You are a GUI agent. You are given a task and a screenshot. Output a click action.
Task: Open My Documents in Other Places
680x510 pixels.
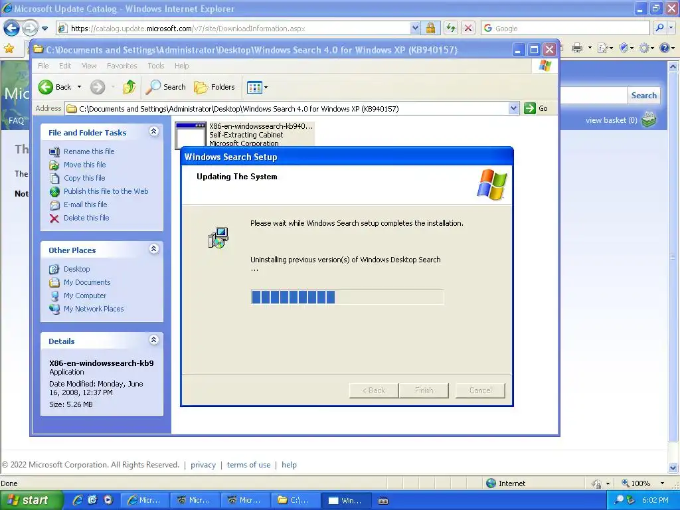87,282
